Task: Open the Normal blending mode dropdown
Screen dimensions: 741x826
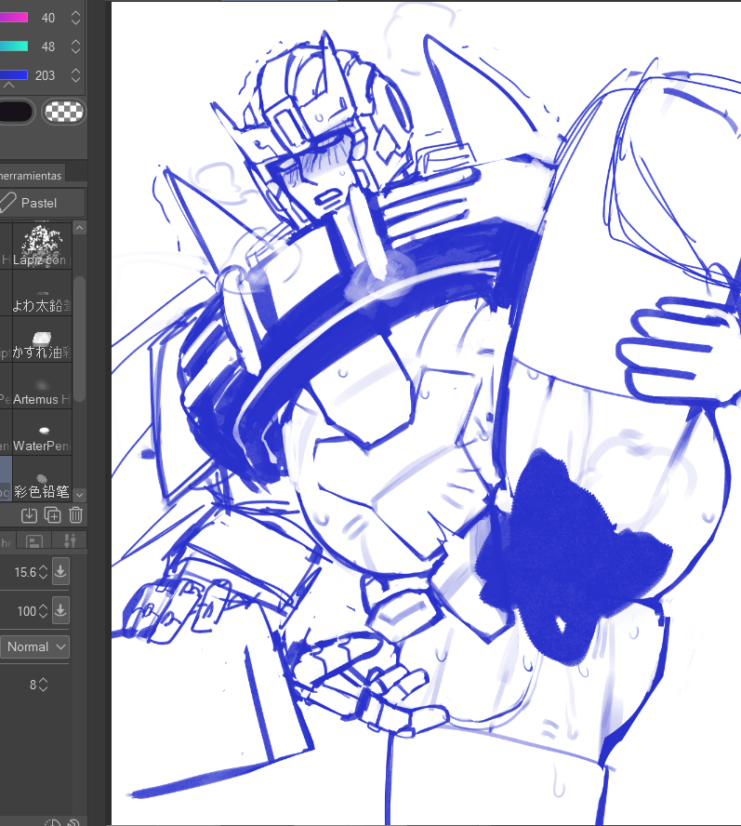Action: (34, 646)
